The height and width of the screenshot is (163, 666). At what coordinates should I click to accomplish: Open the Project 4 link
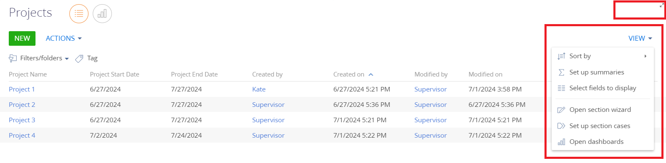tap(22, 136)
